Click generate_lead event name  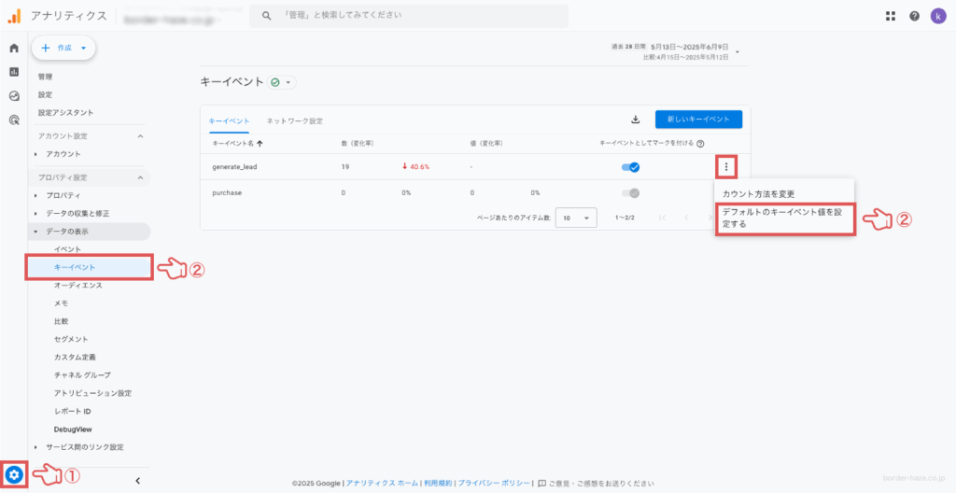[234, 167]
